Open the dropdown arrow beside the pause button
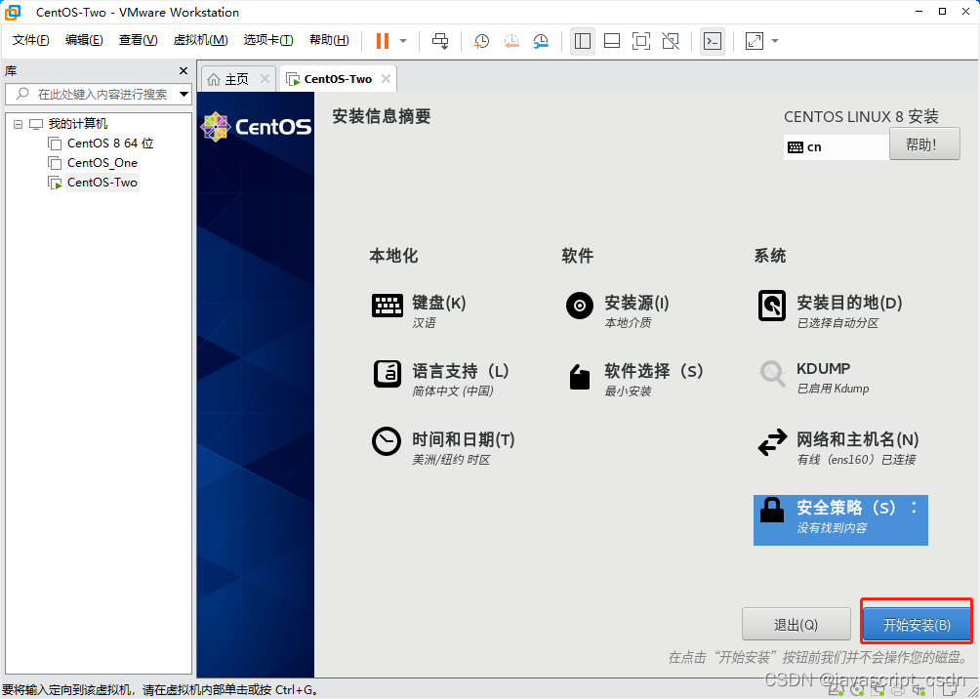Screen dimensions: 980x699 pyautogui.click(x=403, y=41)
